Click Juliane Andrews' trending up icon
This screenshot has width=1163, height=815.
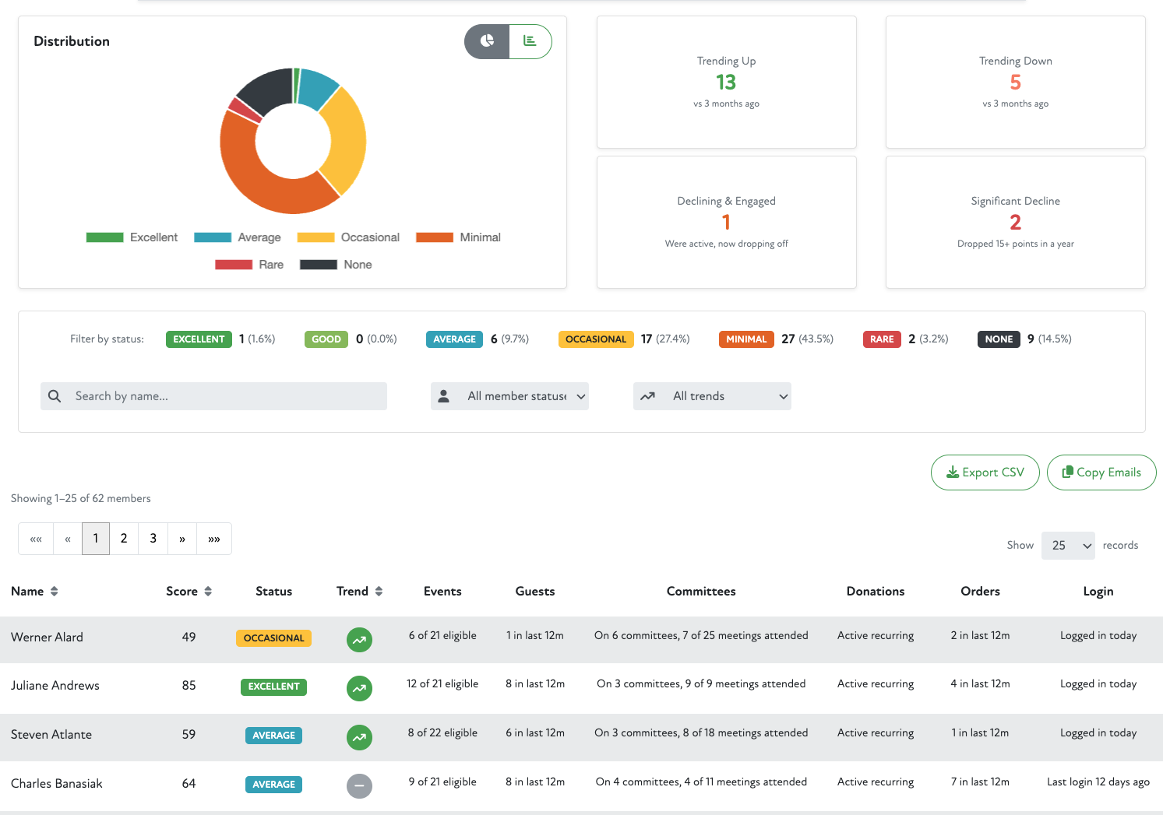[359, 688]
